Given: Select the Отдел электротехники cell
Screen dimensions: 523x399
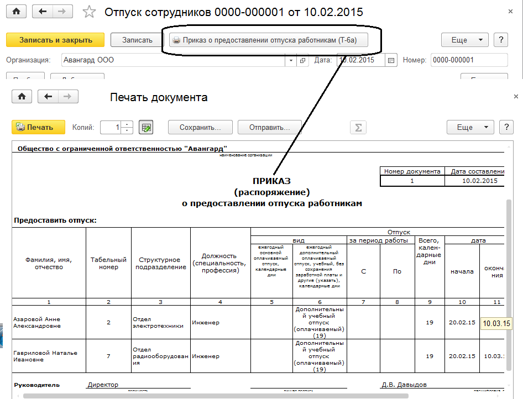Looking at the screenshot, I should (x=161, y=322).
